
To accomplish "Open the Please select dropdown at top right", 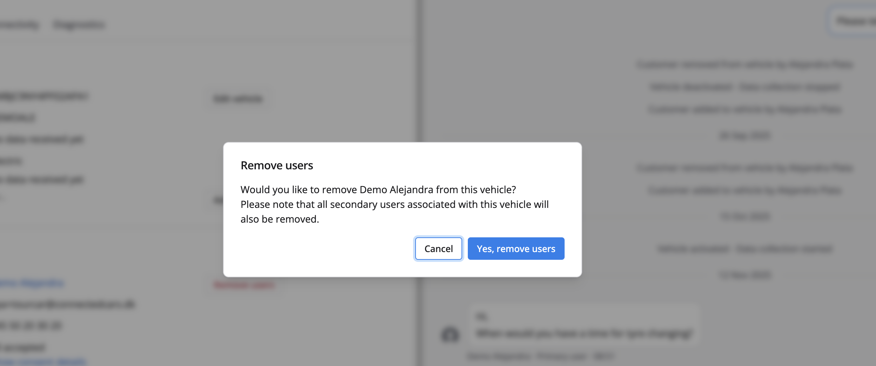I will pyautogui.click(x=854, y=21).
